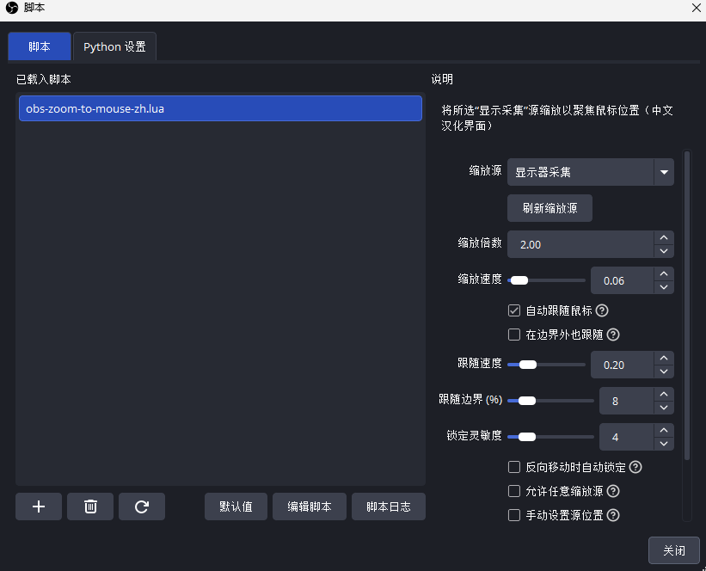Switch to the Python 设置 tab
706x571 pixels.
pos(114,46)
